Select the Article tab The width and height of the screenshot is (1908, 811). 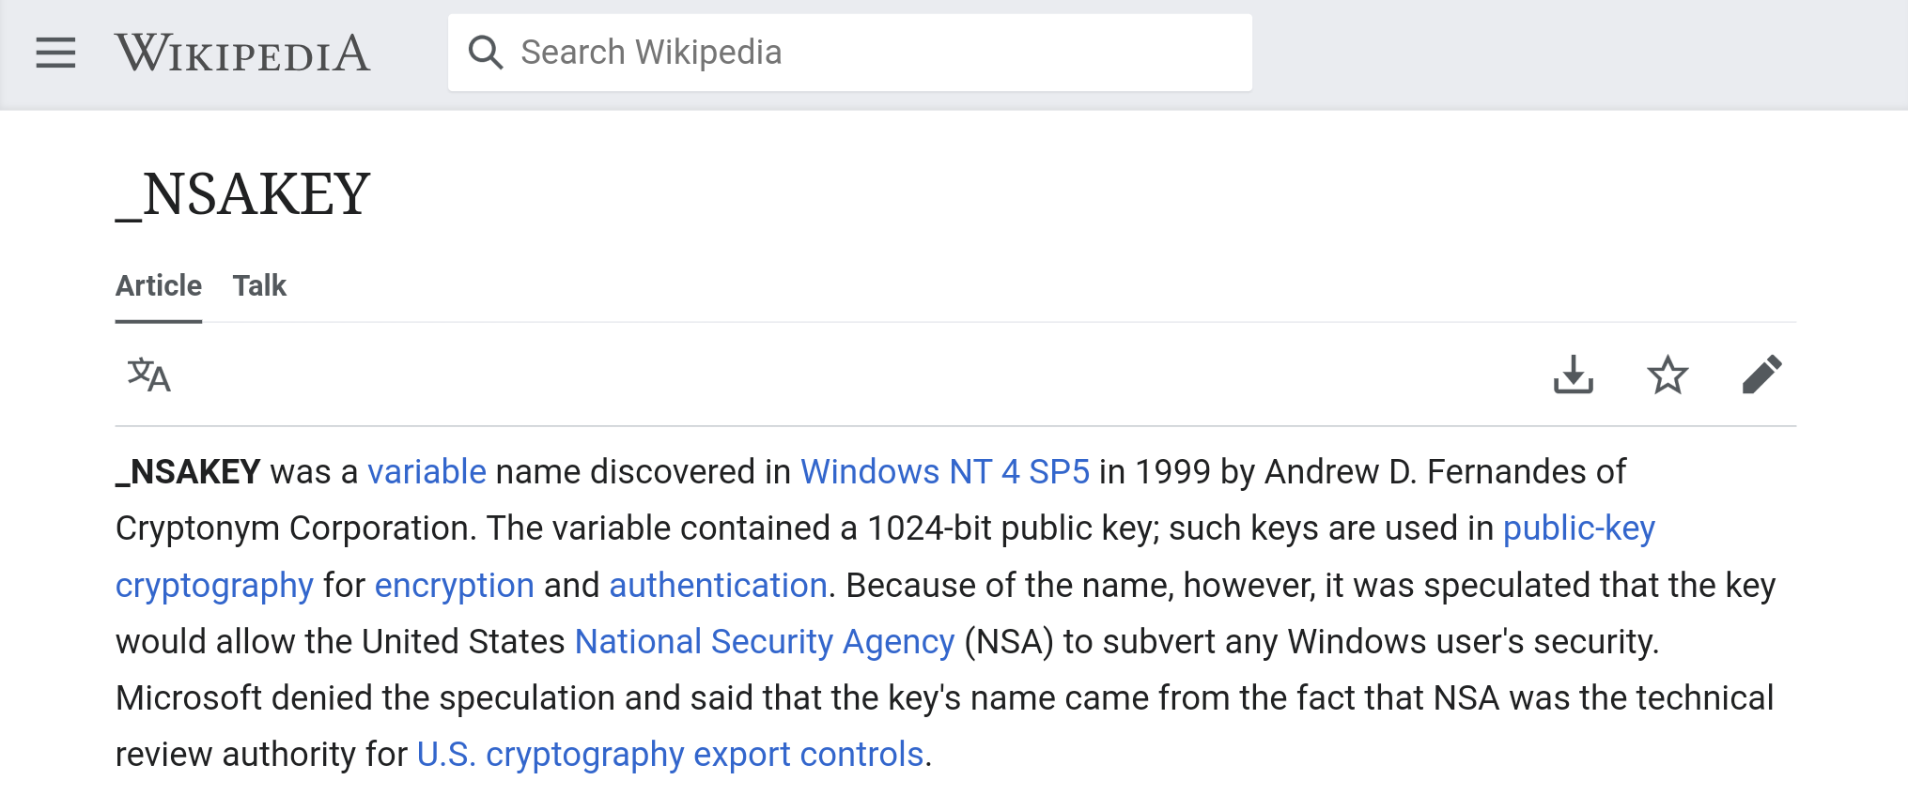pos(159,285)
